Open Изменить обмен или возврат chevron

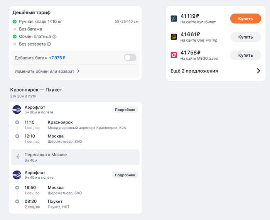tap(78, 71)
